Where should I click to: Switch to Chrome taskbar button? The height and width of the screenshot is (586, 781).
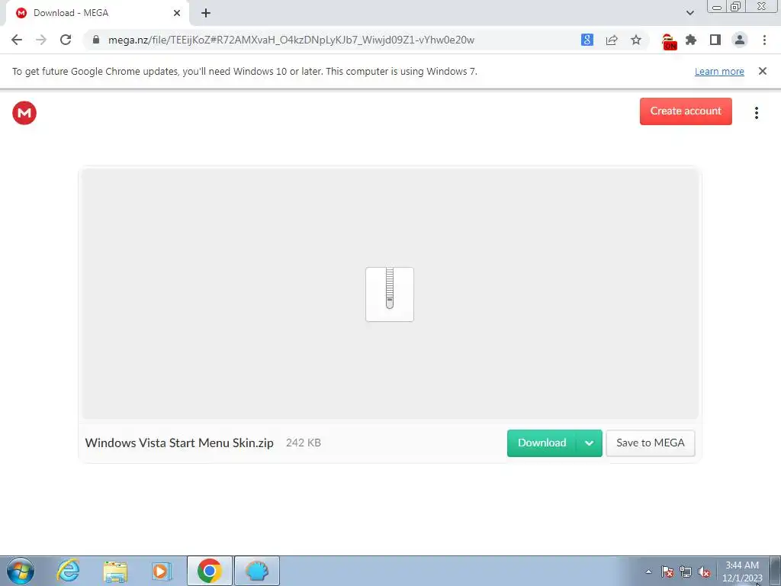[210, 571]
